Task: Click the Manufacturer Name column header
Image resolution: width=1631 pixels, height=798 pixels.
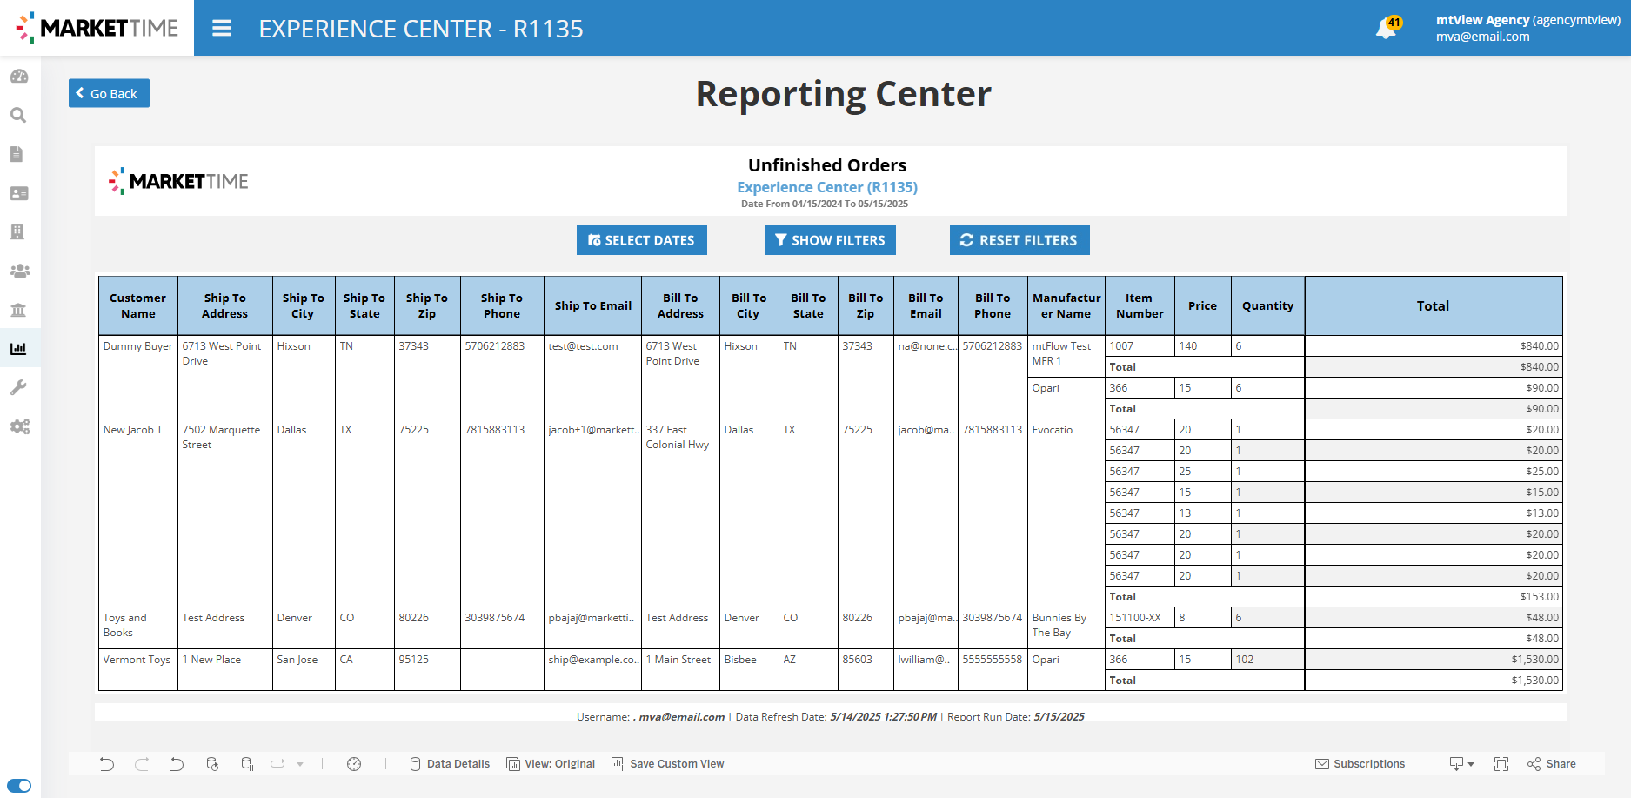Action: (1066, 305)
